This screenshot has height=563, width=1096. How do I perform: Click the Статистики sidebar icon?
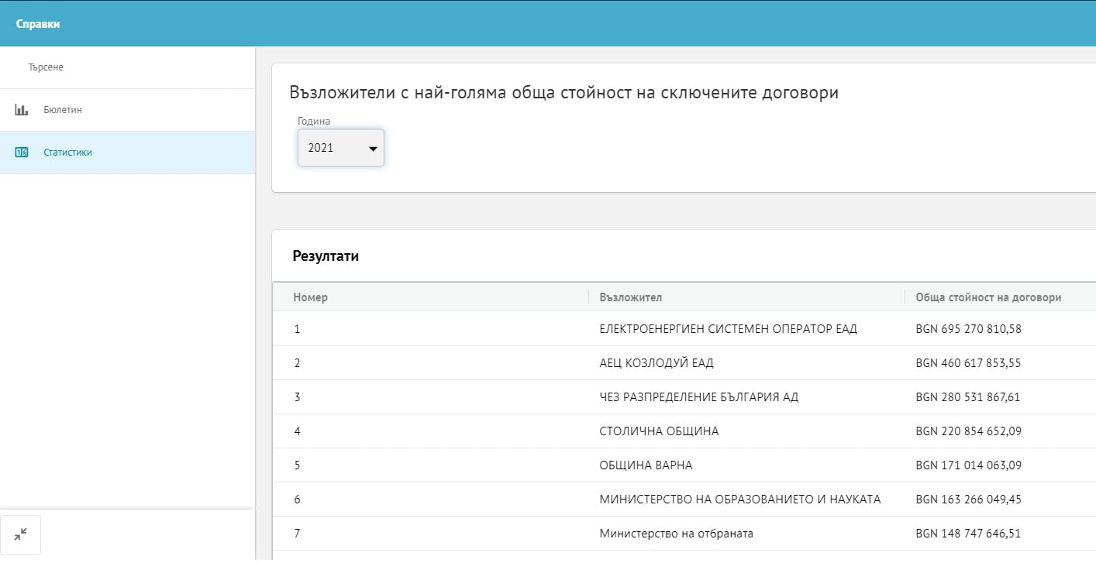22,153
